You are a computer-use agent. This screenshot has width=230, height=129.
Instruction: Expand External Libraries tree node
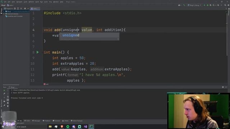(x=4, y=14)
